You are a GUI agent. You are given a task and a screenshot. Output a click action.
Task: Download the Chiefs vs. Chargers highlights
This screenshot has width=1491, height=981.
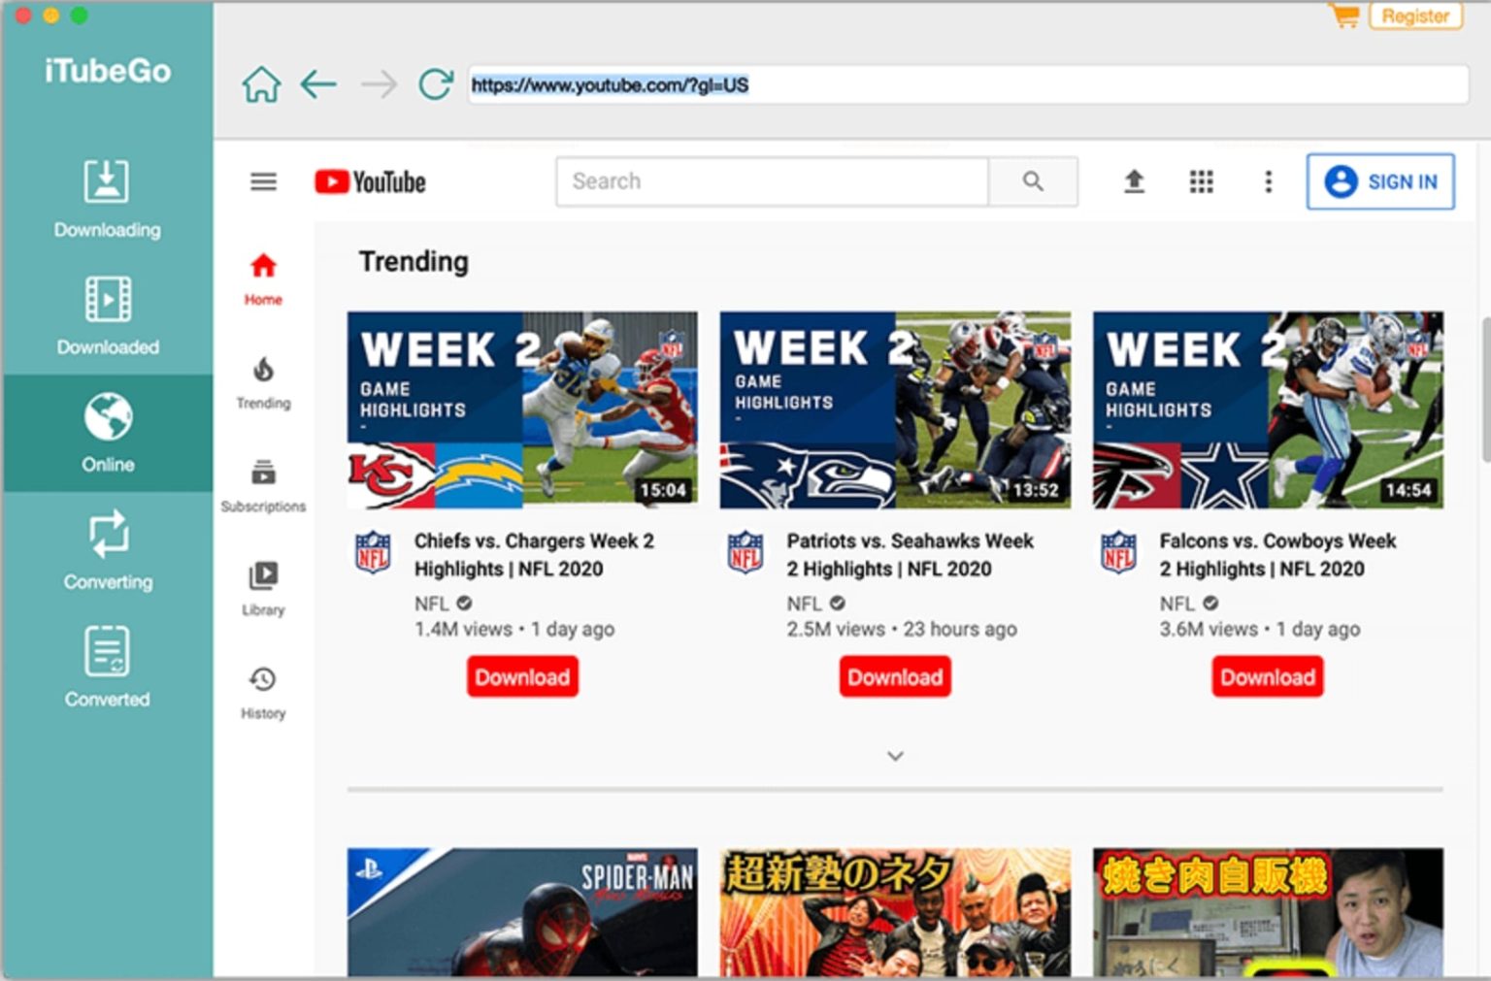pyautogui.click(x=522, y=676)
